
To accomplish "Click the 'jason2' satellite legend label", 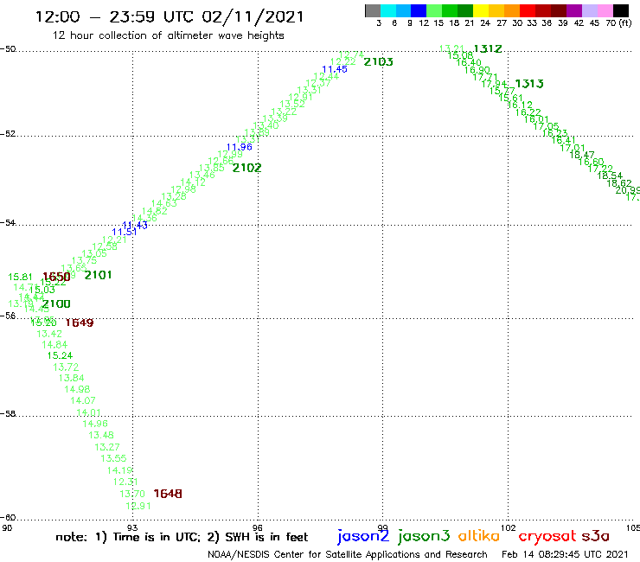I will tap(363, 537).
